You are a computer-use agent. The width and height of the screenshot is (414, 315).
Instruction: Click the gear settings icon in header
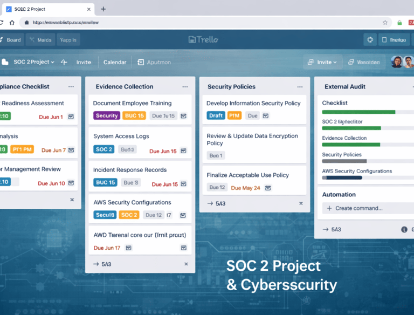coord(370,40)
